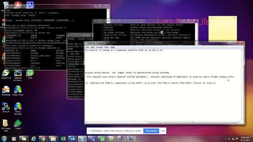
Task: Switch to the Notepad taskbar button
Action: pos(82,139)
